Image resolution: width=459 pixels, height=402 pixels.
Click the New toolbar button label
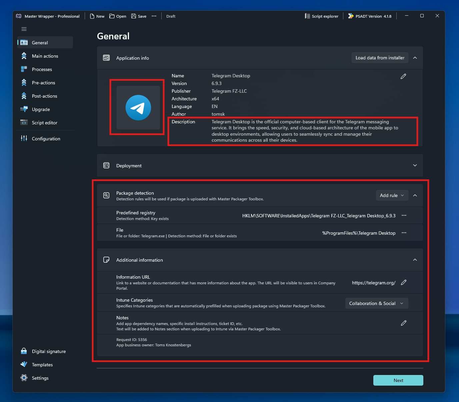pyautogui.click(x=100, y=16)
